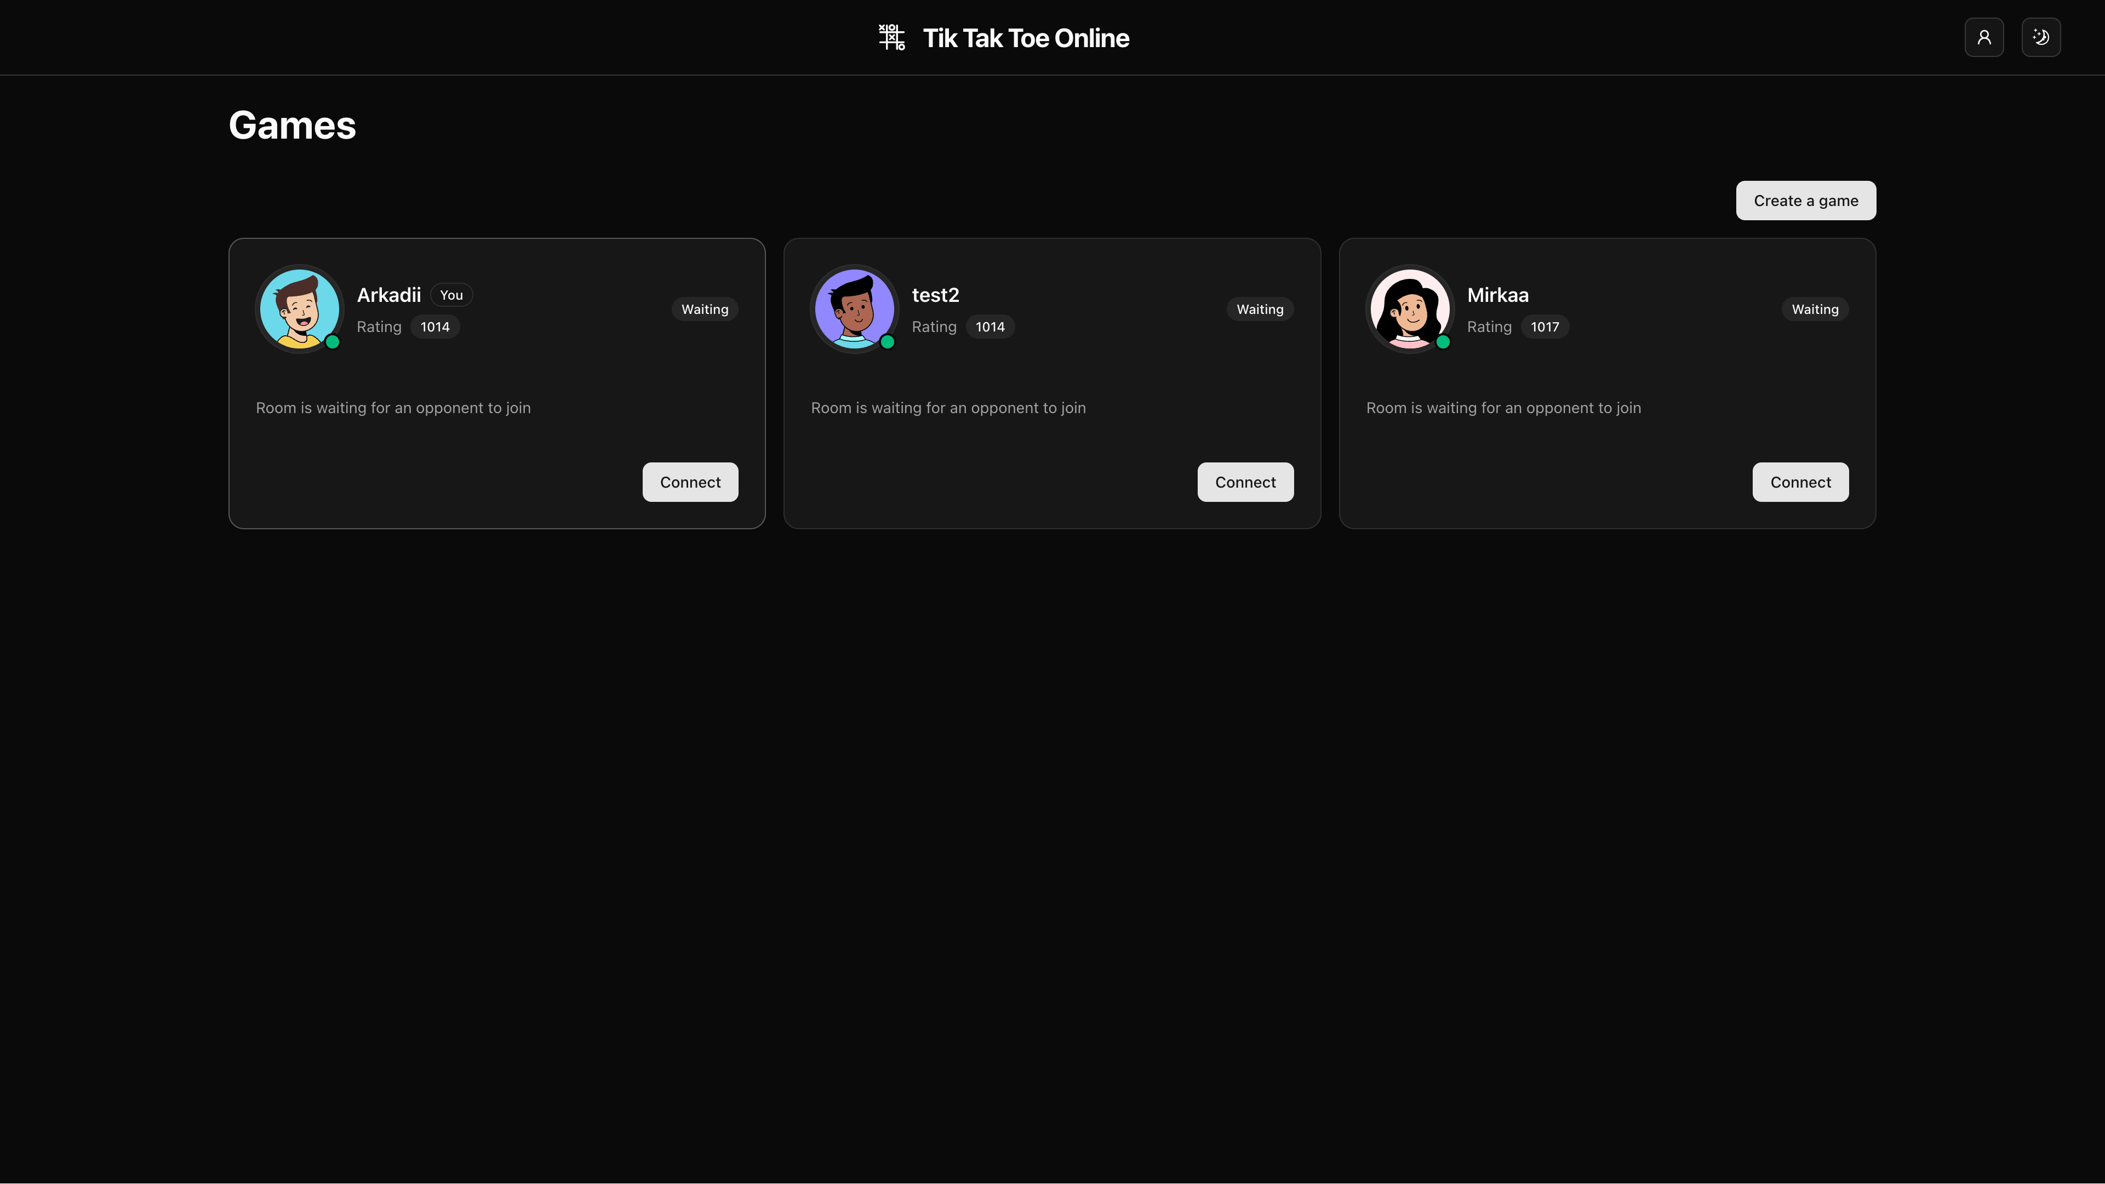Click the green online status dot on Arkadii's avatar

point(333,343)
